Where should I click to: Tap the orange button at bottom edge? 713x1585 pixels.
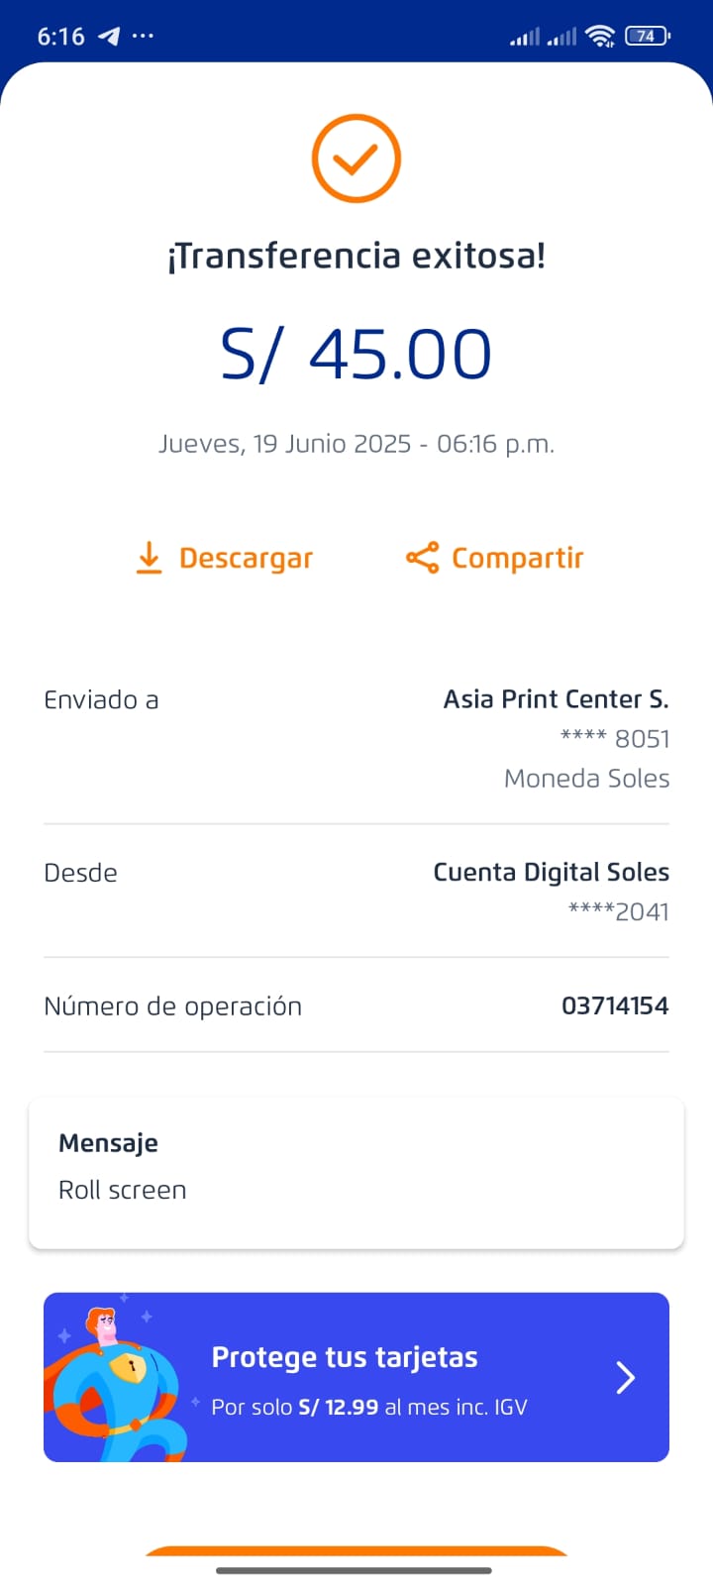pyautogui.click(x=356, y=1551)
